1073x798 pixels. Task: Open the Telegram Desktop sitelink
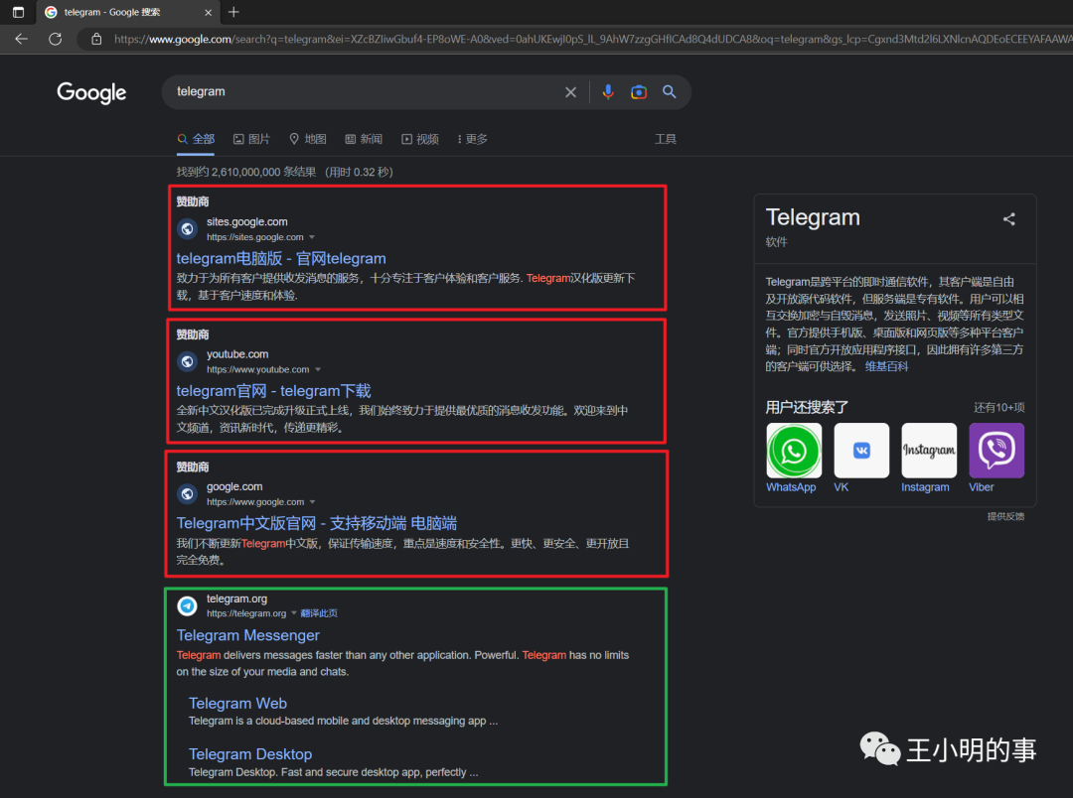pos(250,754)
